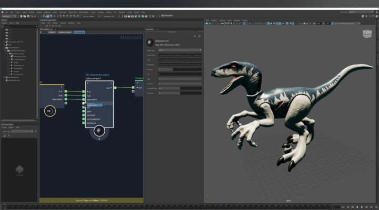Click the highlighted selection mode icon
The image size is (379, 210).
click(x=48, y=16)
